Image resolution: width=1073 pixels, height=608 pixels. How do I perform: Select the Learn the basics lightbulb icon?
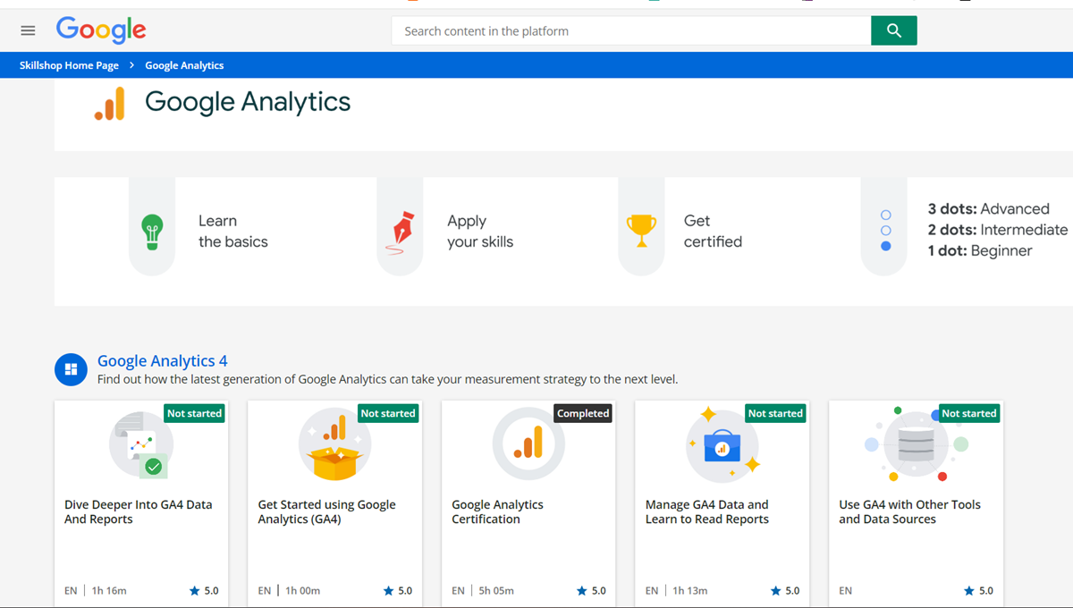point(153,231)
